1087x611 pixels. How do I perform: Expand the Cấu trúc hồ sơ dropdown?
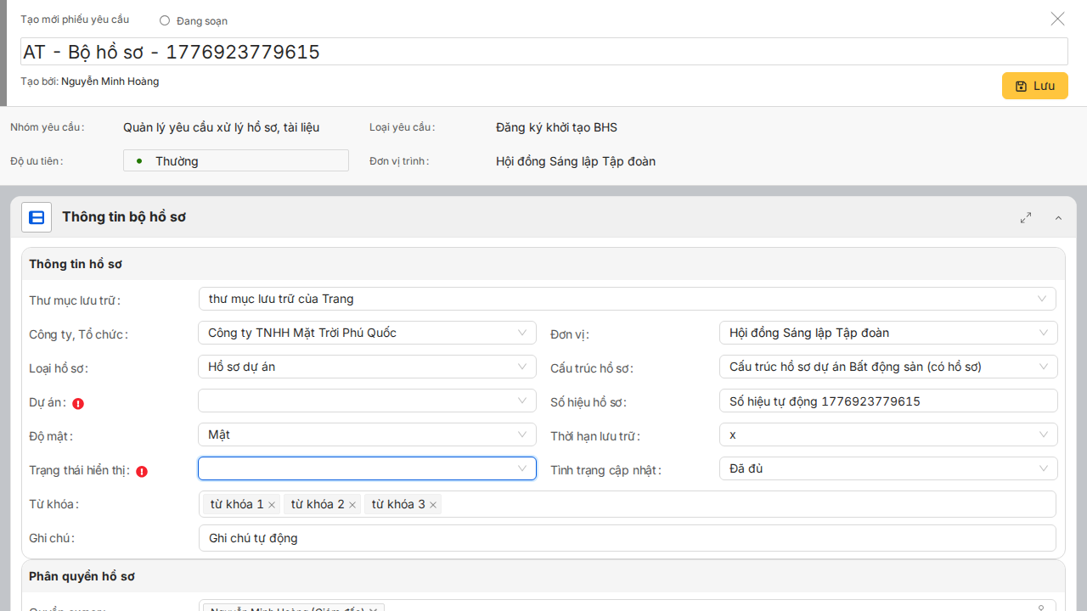(x=887, y=367)
